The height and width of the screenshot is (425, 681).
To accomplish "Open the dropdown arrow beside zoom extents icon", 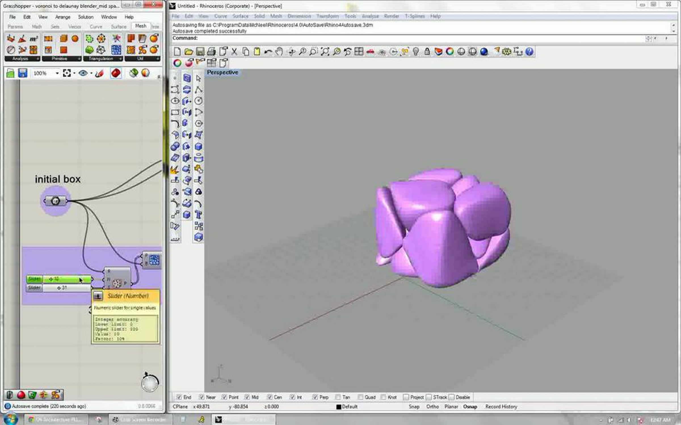I will pos(74,73).
